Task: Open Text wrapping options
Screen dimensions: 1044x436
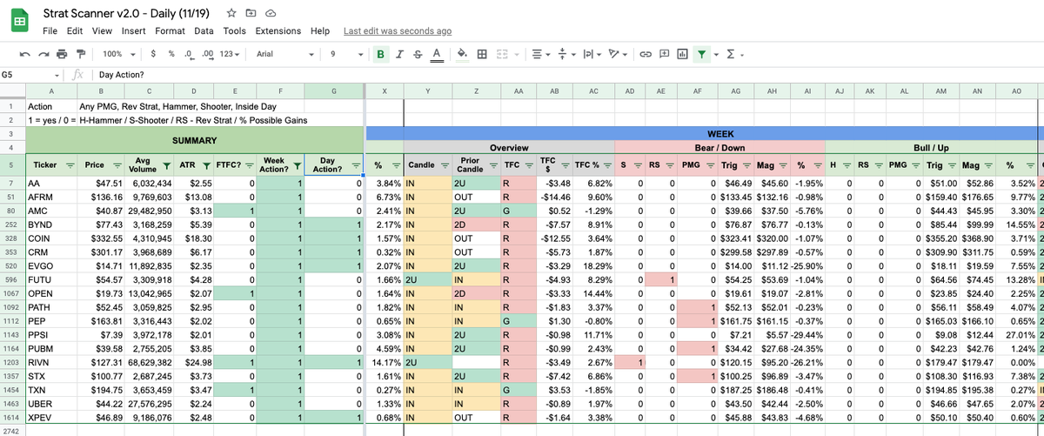Action: pos(592,54)
